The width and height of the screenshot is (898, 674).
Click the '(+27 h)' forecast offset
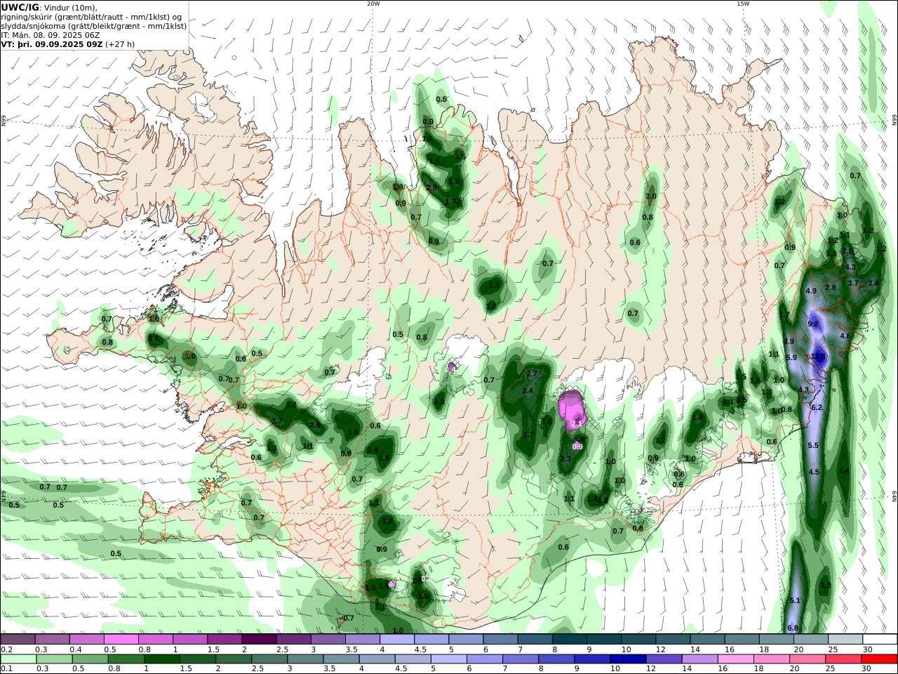120,44
